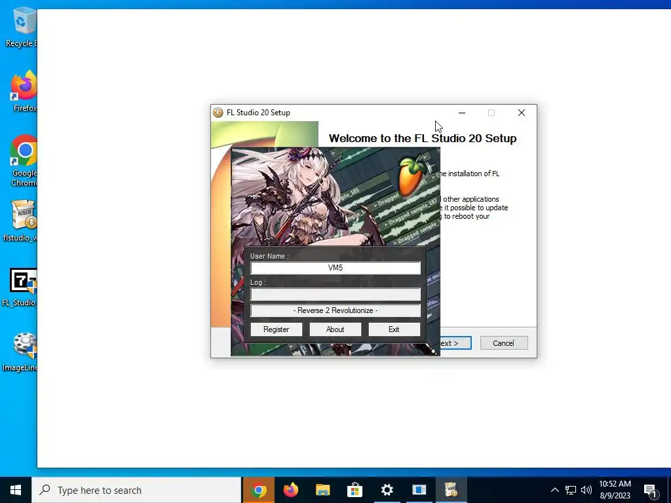671x503 pixels.
Task: Open Settings gear from the taskbar
Action: tap(387, 490)
